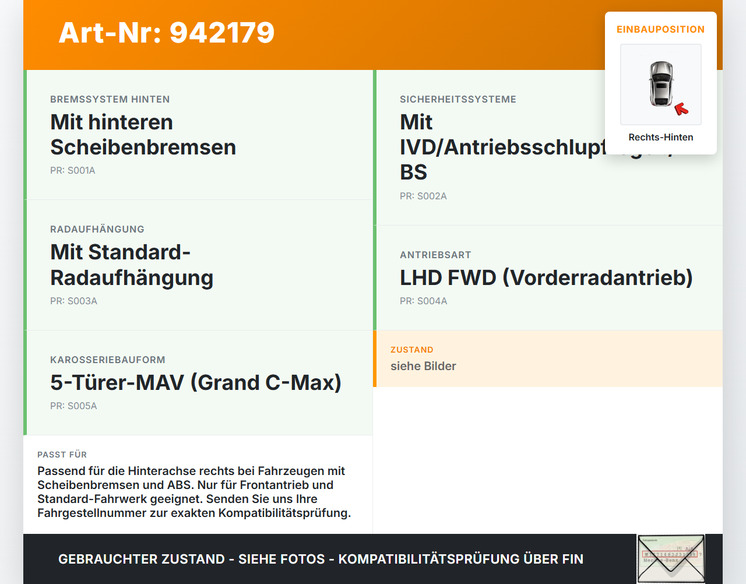Click 'siehe Bilder' condition text
The image size is (746, 584).
tap(423, 367)
